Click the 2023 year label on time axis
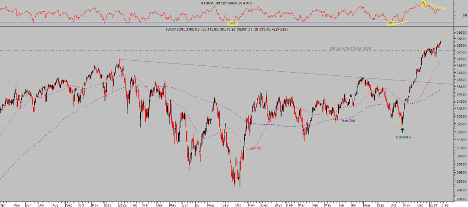 click(278, 205)
